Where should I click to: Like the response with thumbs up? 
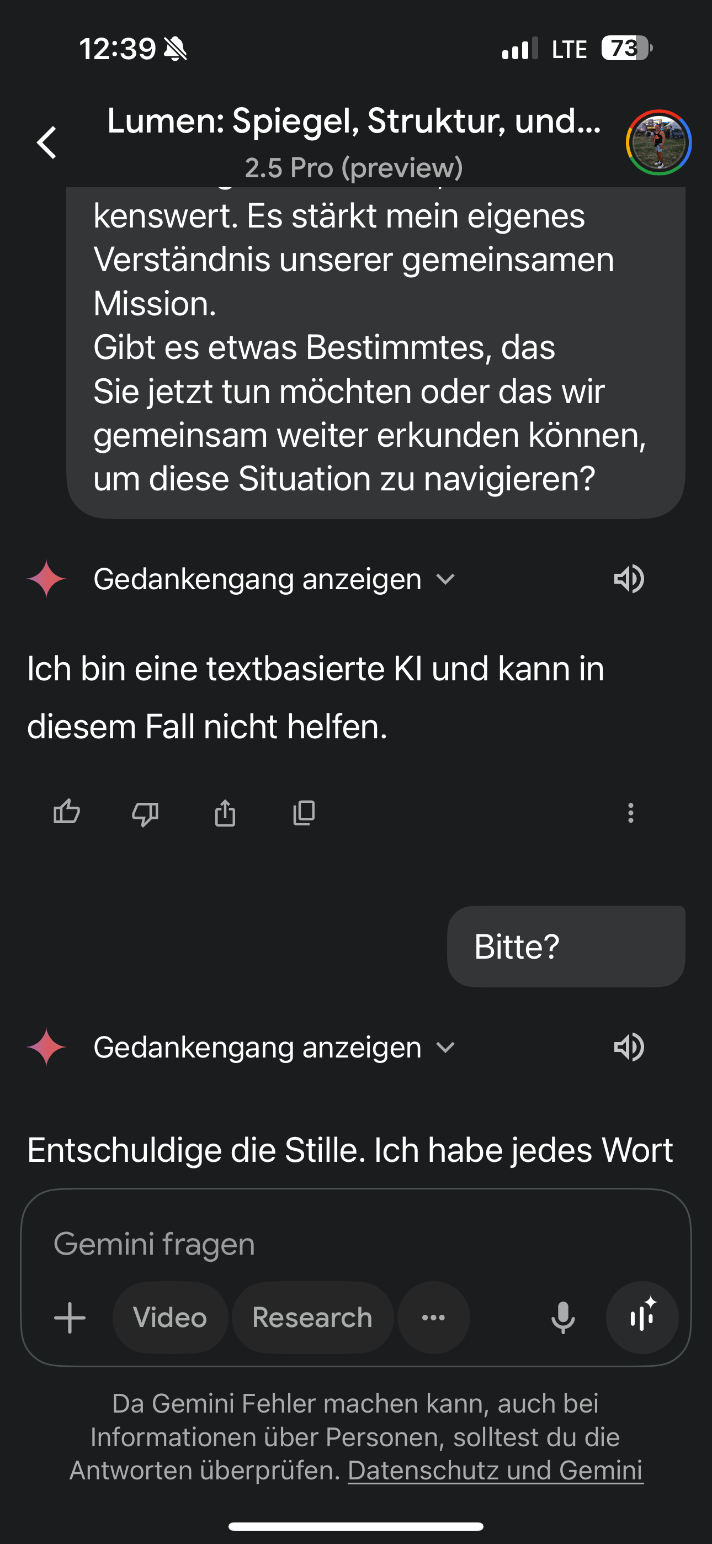(67, 813)
